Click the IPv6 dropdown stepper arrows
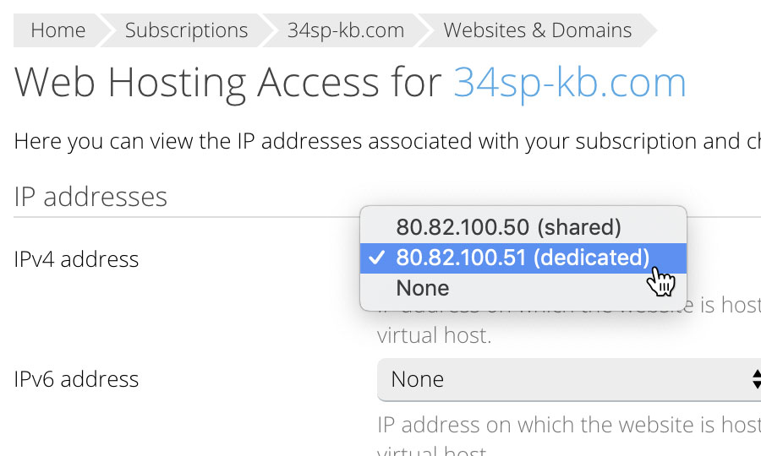Screen dimensions: 761x456 pos(757,379)
